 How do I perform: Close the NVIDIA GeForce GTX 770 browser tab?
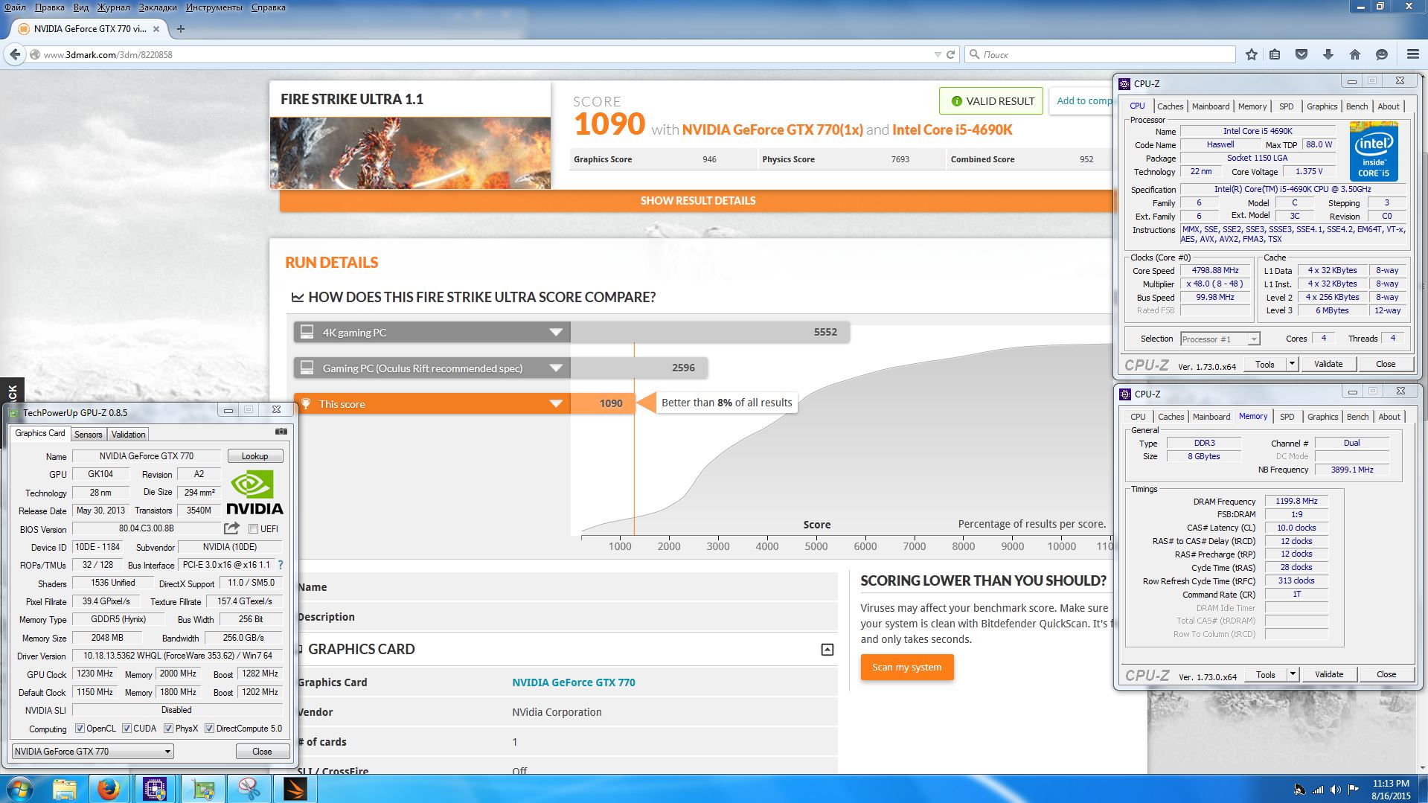tap(156, 29)
